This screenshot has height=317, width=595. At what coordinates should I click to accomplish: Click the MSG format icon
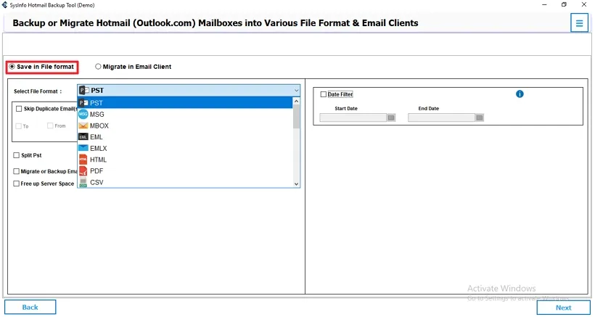[x=83, y=114]
